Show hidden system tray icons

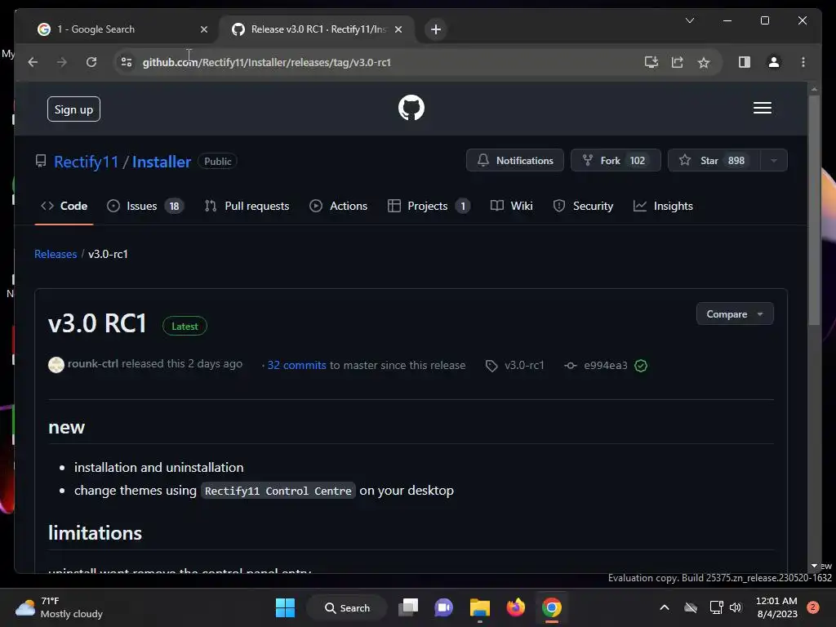click(665, 607)
